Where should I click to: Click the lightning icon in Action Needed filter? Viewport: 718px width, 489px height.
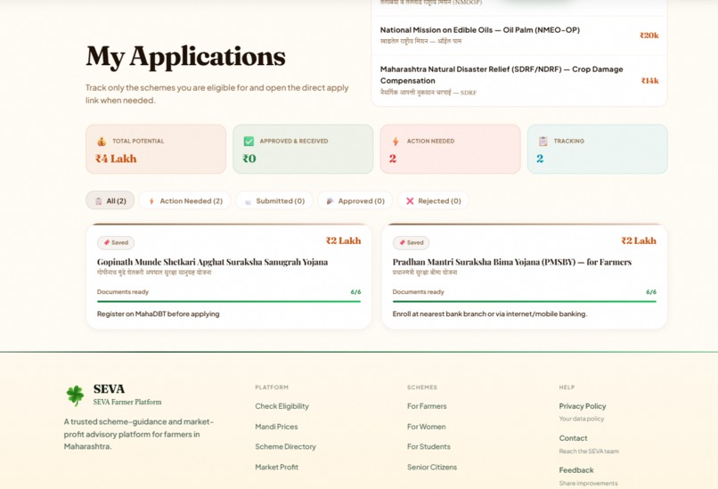(151, 201)
